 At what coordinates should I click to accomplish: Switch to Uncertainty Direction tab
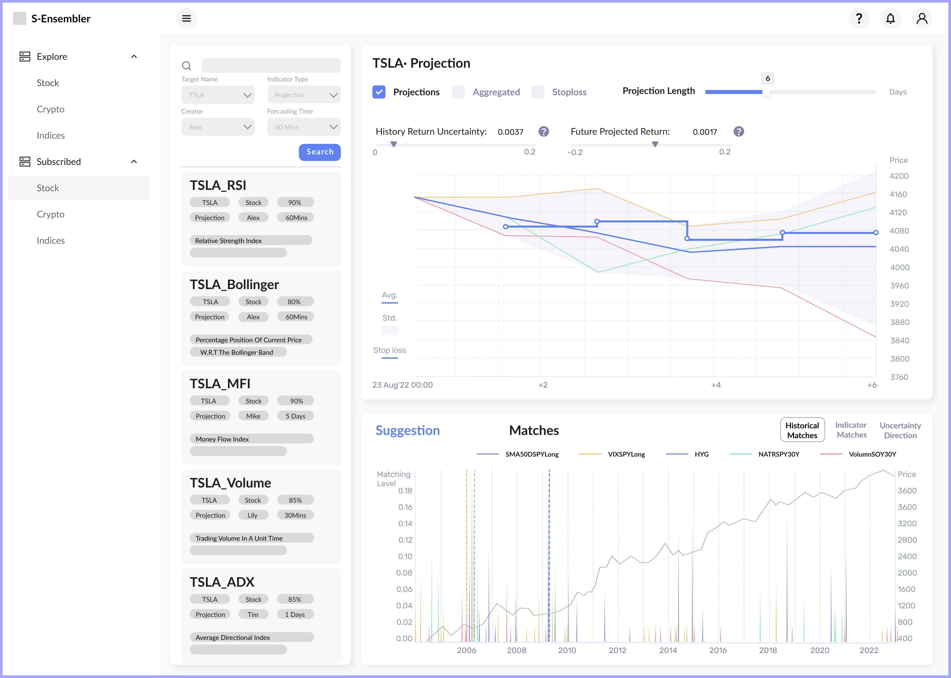900,430
